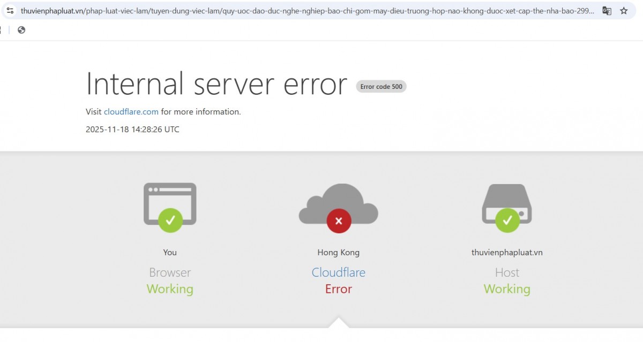Click the Internal server error heading
This screenshot has width=643, height=342.
coord(215,83)
